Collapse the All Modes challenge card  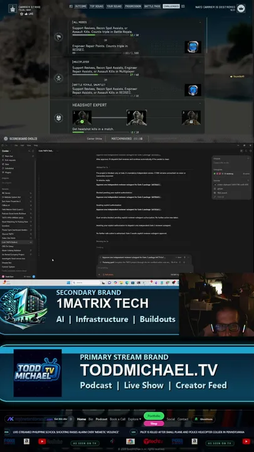click(200, 22)
